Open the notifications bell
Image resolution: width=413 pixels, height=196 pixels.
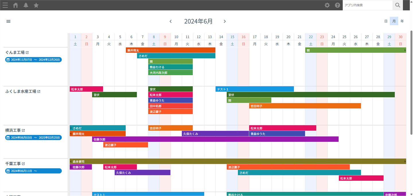click(x=26, y=5)
